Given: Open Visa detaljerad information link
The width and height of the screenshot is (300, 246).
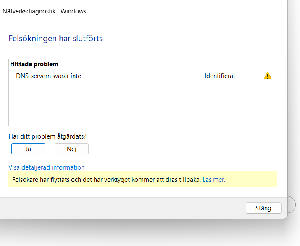Looking at the screenshot, I should [47, 167].
